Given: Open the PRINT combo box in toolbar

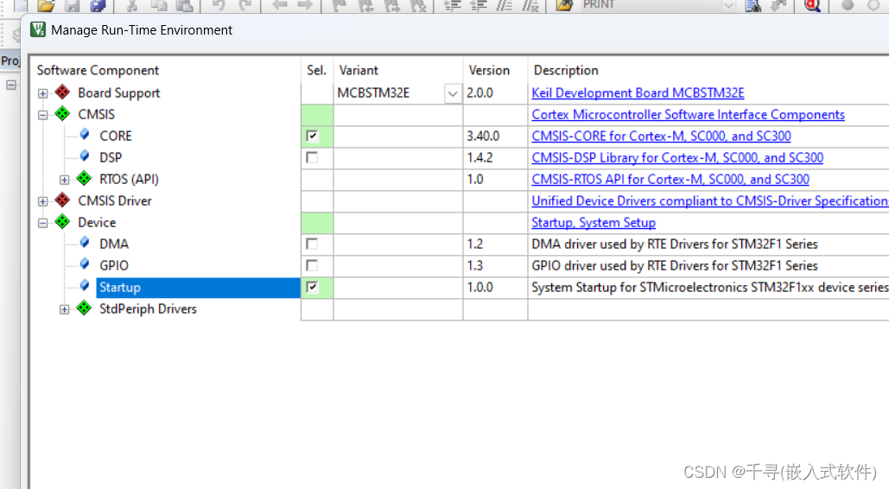Looking at the screenshot, I should click(729, 6).
